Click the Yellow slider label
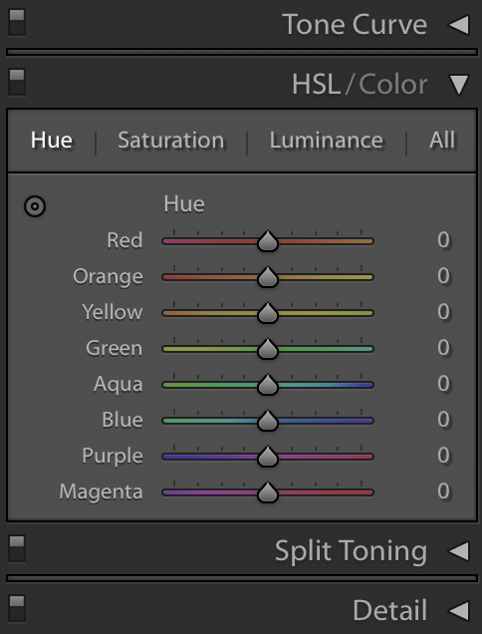The image size is (482, 634). [113, 313]
